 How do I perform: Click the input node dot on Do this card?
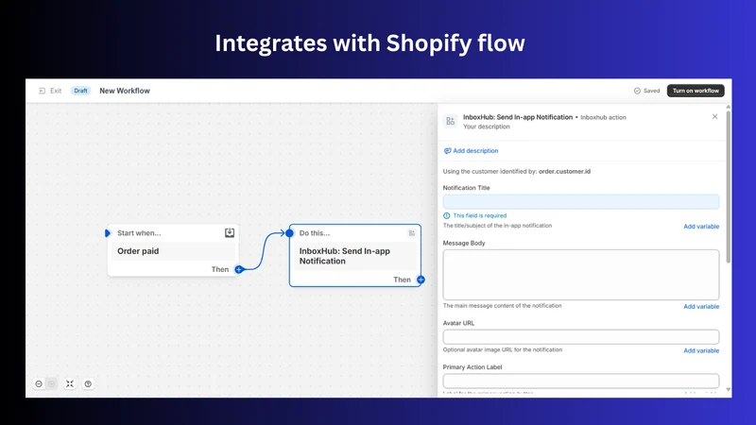click(289, 233)
